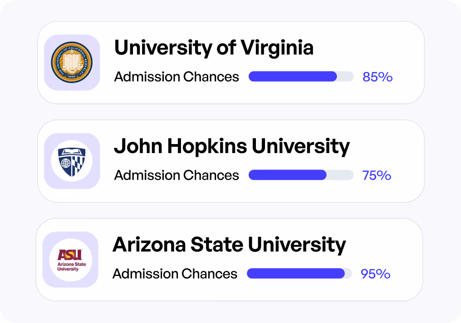461x323 pixels.
Task: Click the 85% admission progress bar
Action: click(301, 77)
